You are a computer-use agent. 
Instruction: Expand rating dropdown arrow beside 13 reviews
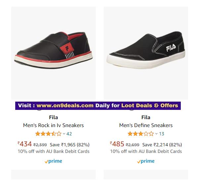[x=156, y=134]
